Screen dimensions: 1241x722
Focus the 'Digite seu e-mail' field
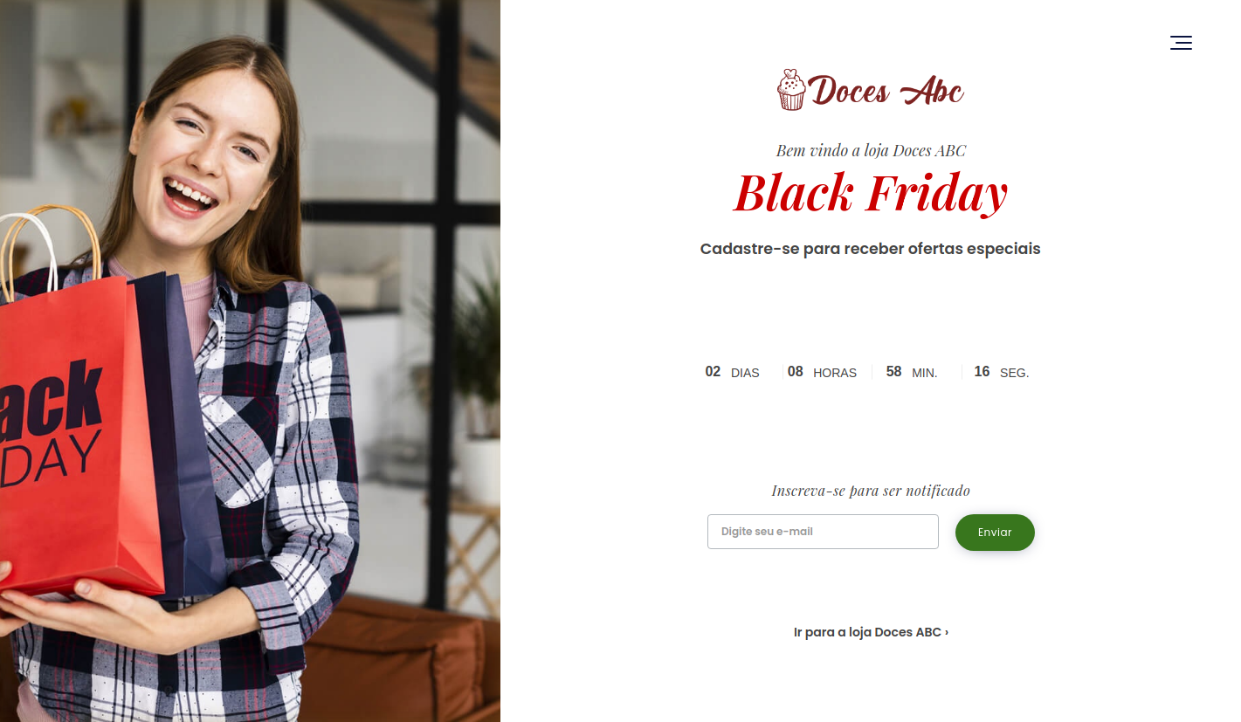[823, 532]
